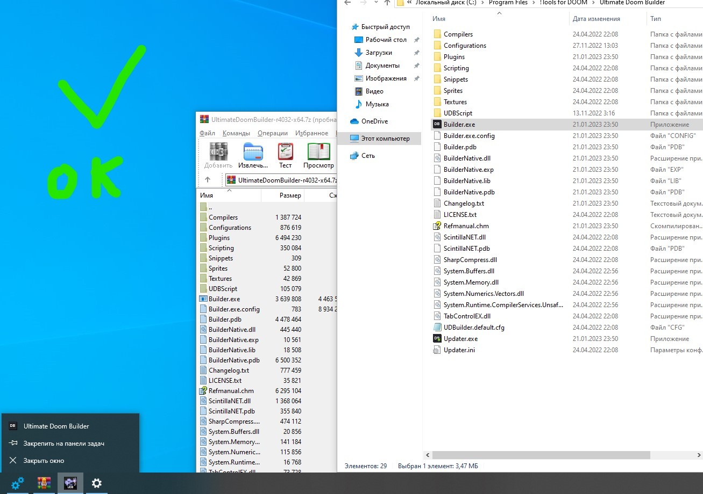
Task: Select Builder.exe icon in WinRAR list
Action: [x=203, y=299]
